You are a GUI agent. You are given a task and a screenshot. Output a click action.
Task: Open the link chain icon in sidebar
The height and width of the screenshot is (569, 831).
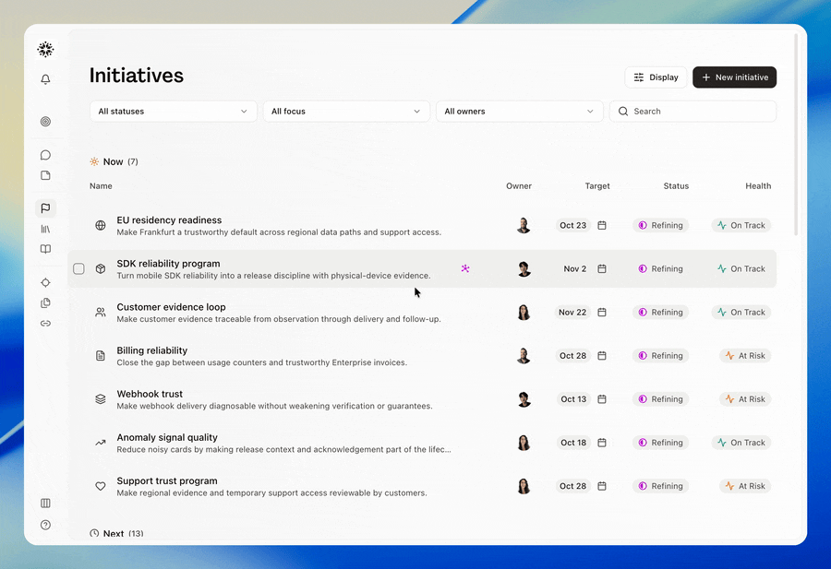(45, 323)
